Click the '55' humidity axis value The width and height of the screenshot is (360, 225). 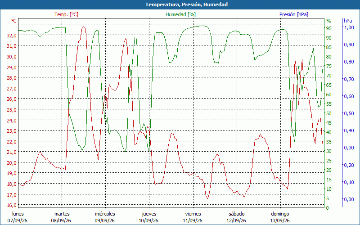[329, 104]
